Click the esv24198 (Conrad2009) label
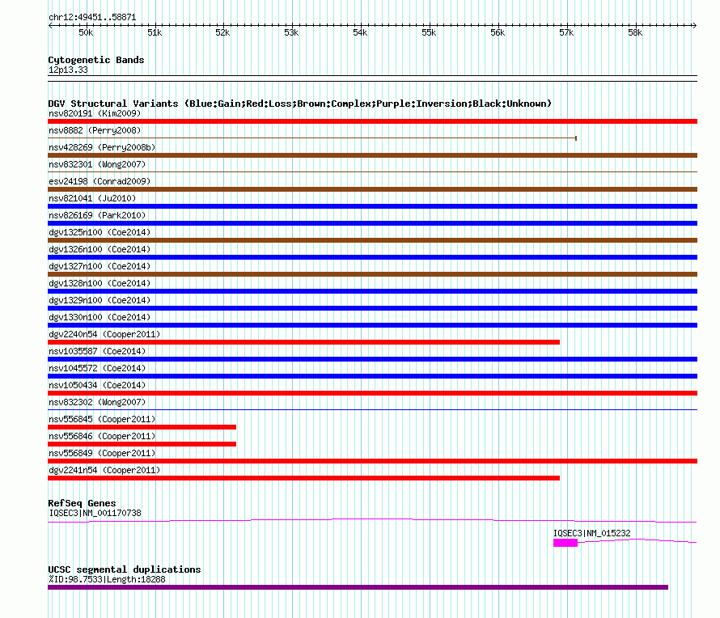The height and width of the screenshot is (618, 720). [x=100, y=181]
